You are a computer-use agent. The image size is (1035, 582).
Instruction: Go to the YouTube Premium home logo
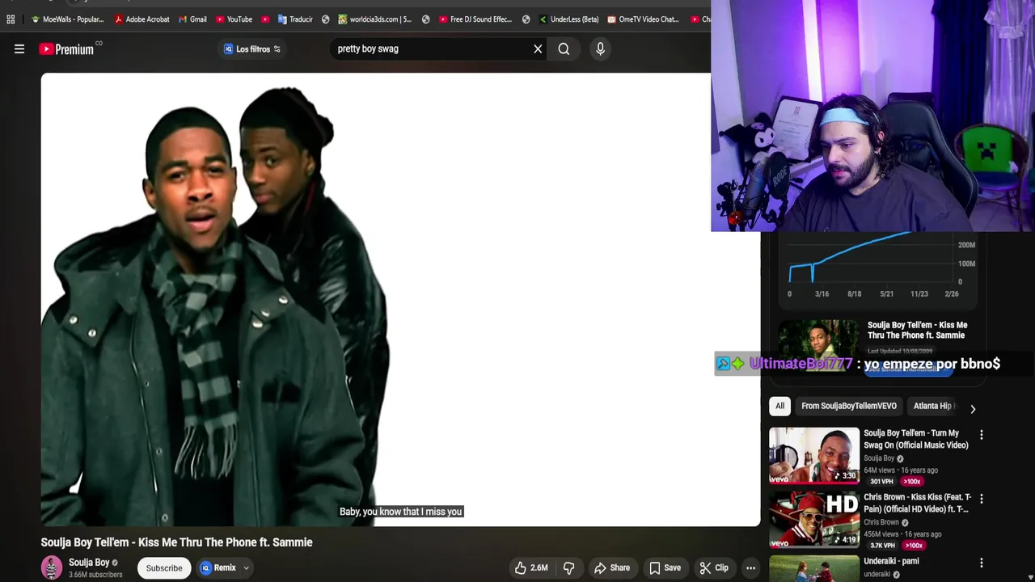click(x=66, y=49)
